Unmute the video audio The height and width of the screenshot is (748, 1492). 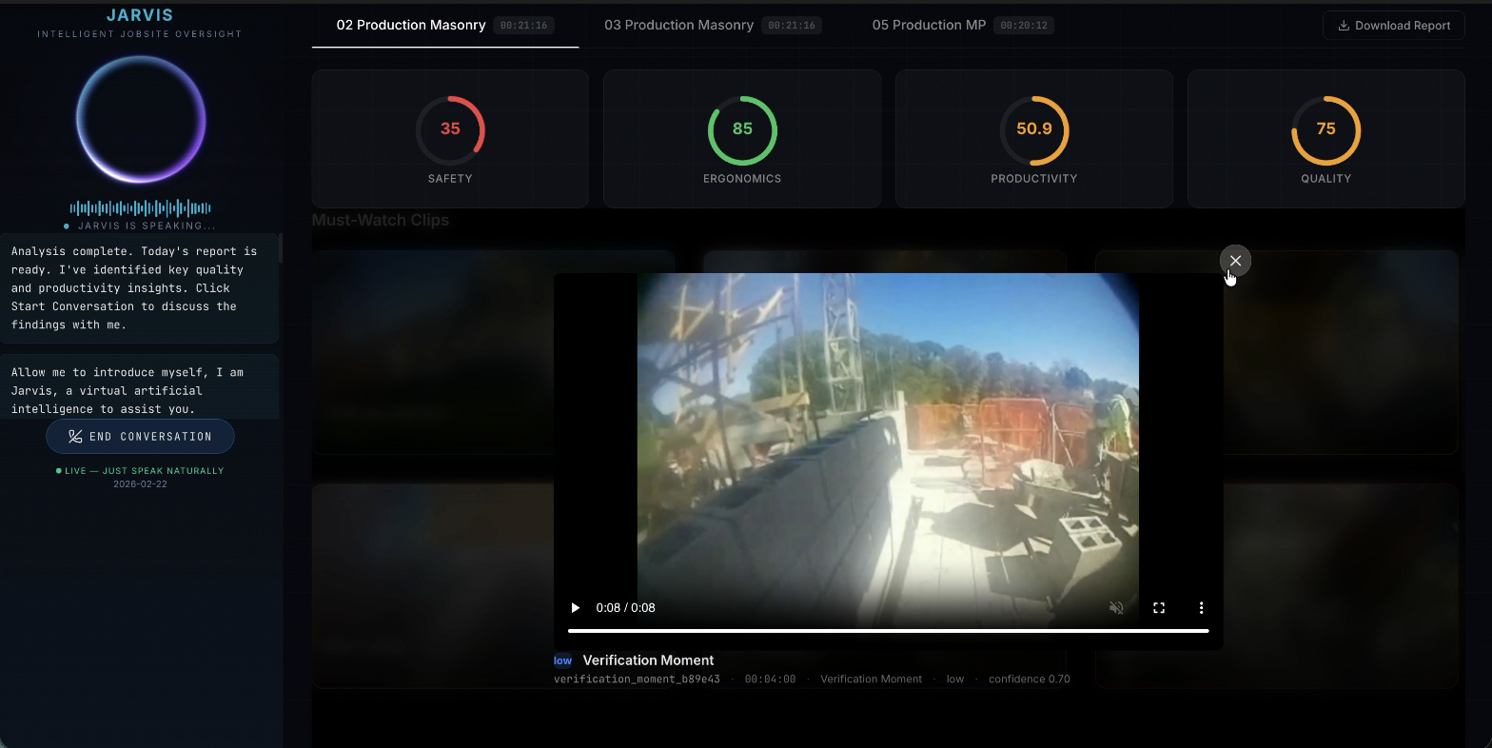pyautogui.click(x=1117, y=608)
